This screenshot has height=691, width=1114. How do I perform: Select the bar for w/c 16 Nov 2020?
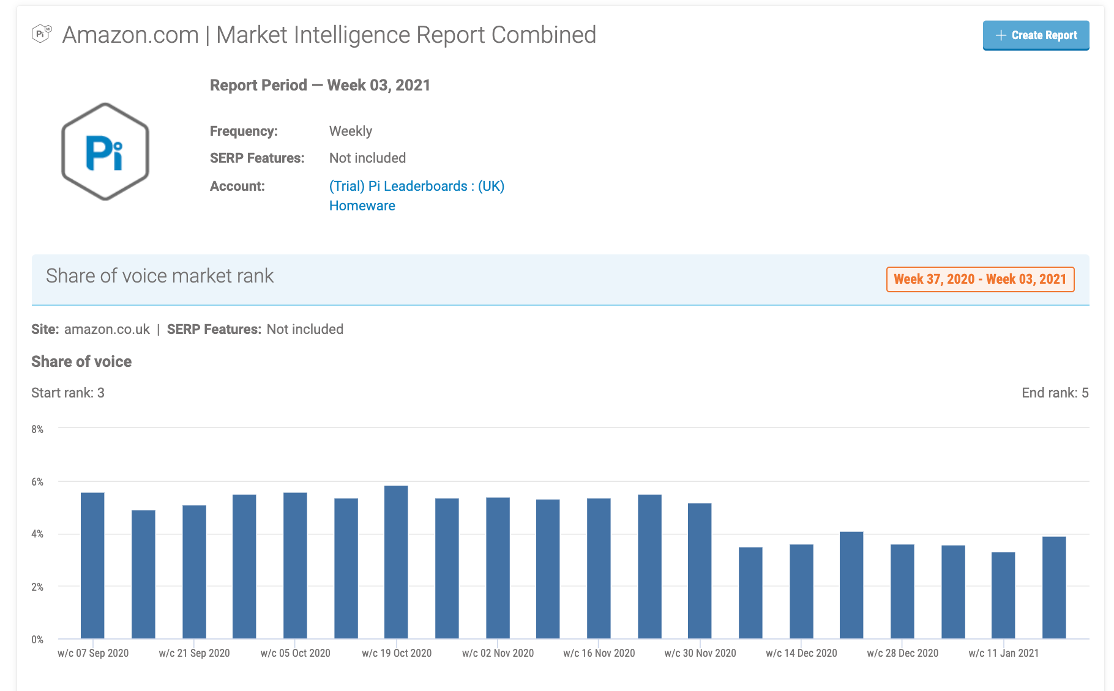coord(599,569)
